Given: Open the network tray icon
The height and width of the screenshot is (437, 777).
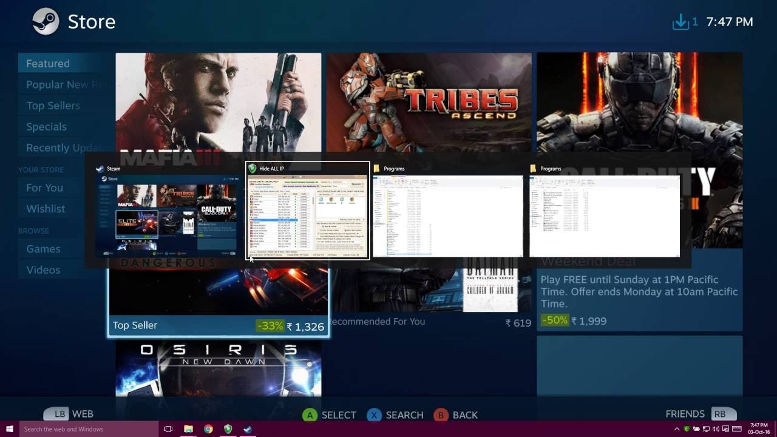Looking at the screenshot, I should (x=706, y=429).
